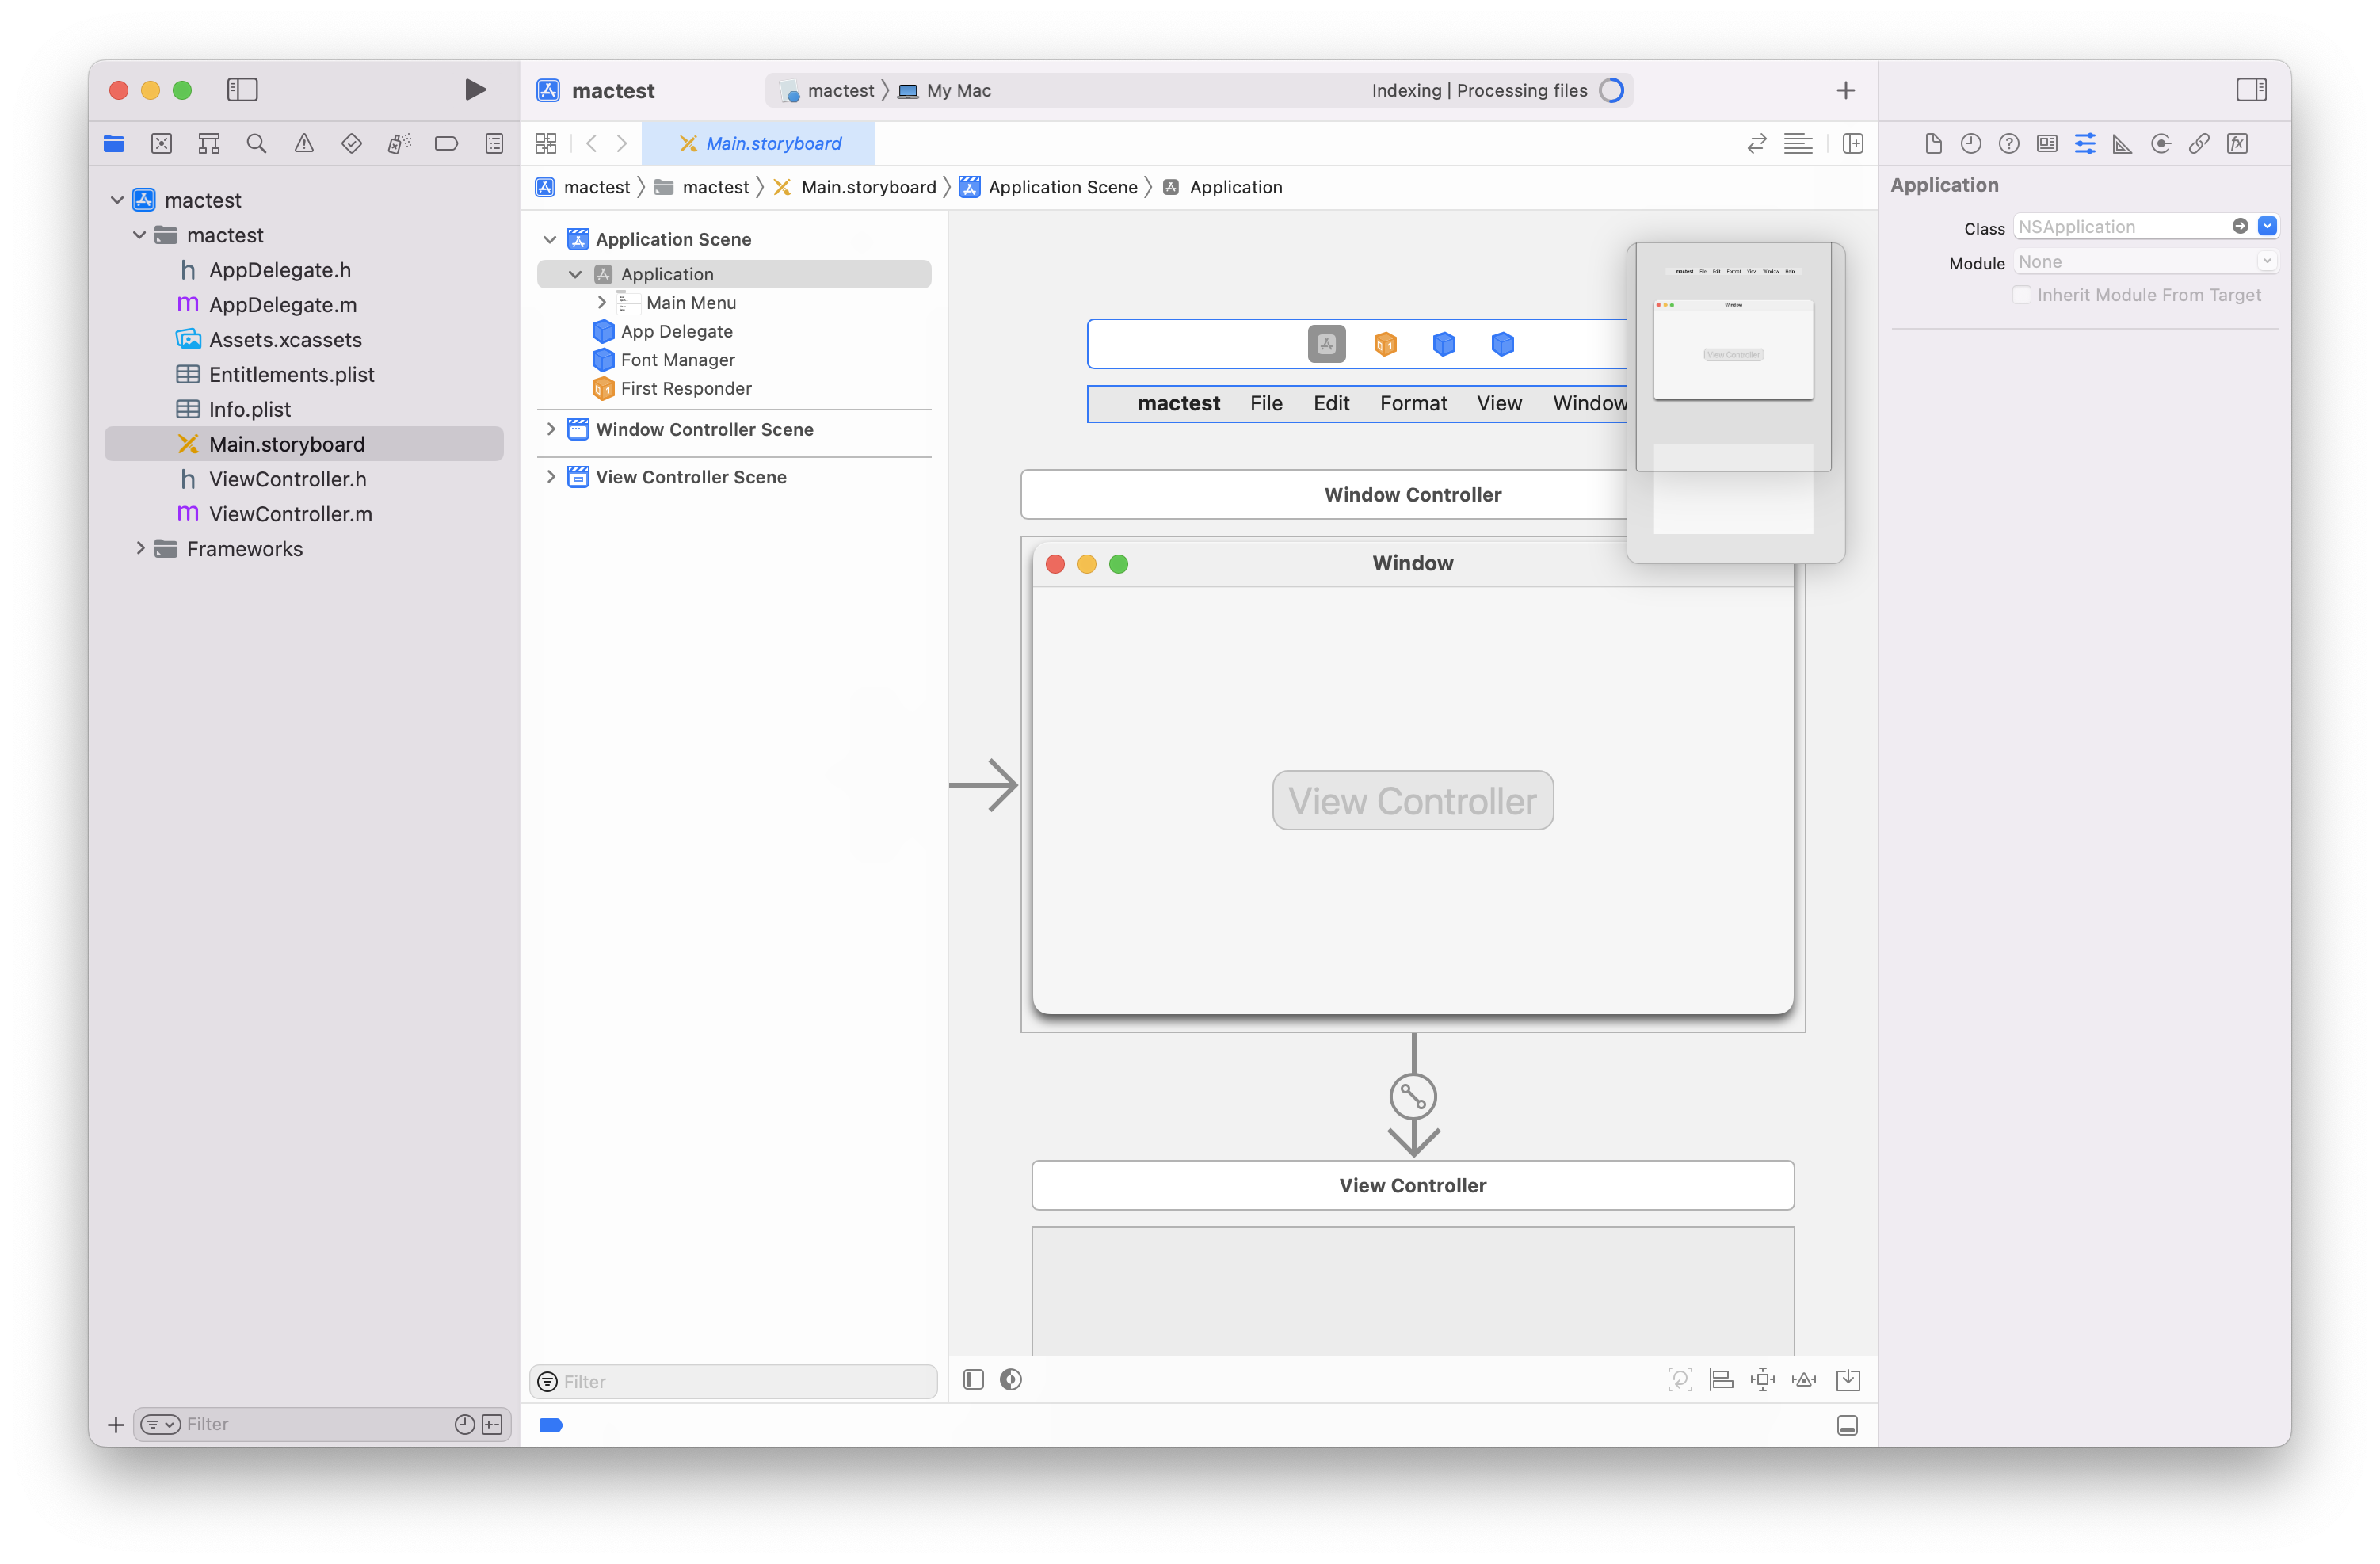
Task: Go forward in editor history
Action: tap(622, 144)
